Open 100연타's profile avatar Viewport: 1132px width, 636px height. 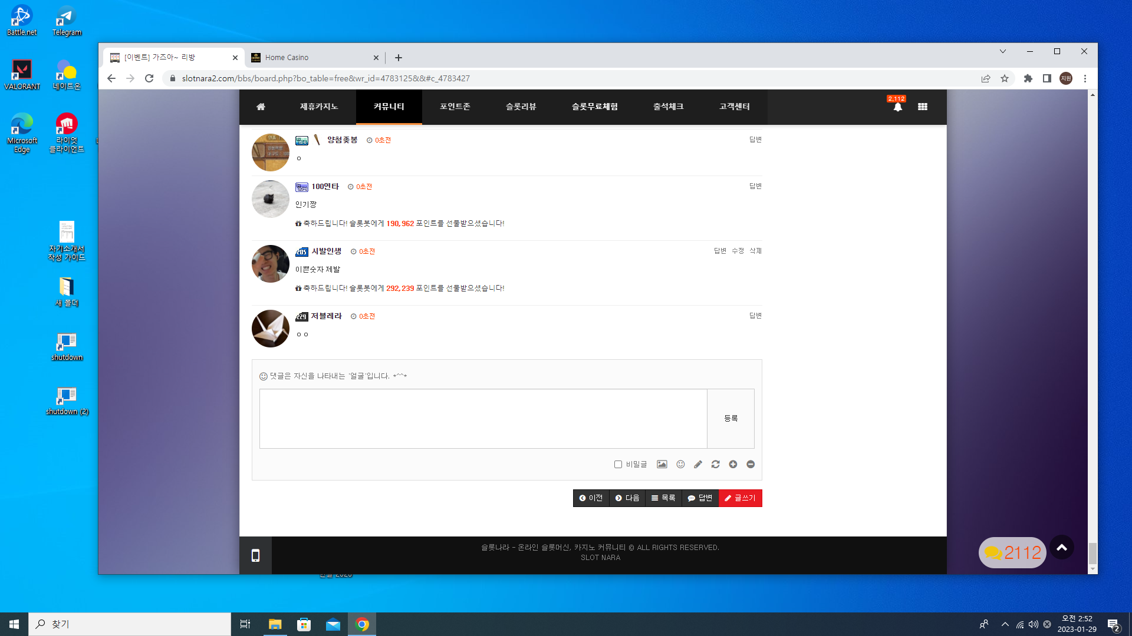[271, 199]
